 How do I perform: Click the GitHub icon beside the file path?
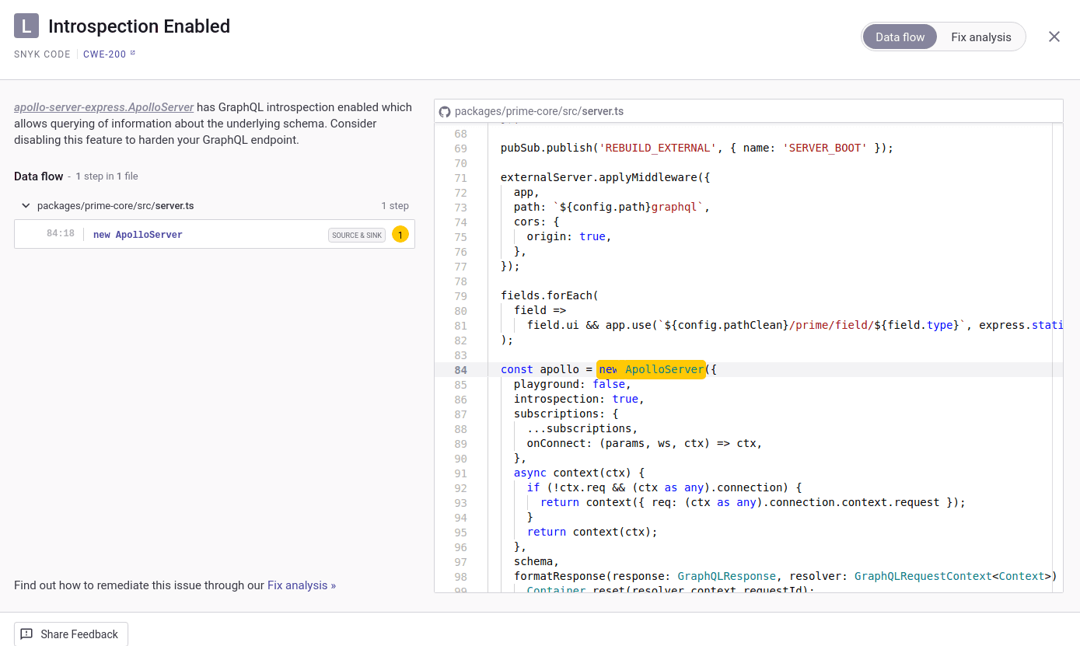[445, 111]
